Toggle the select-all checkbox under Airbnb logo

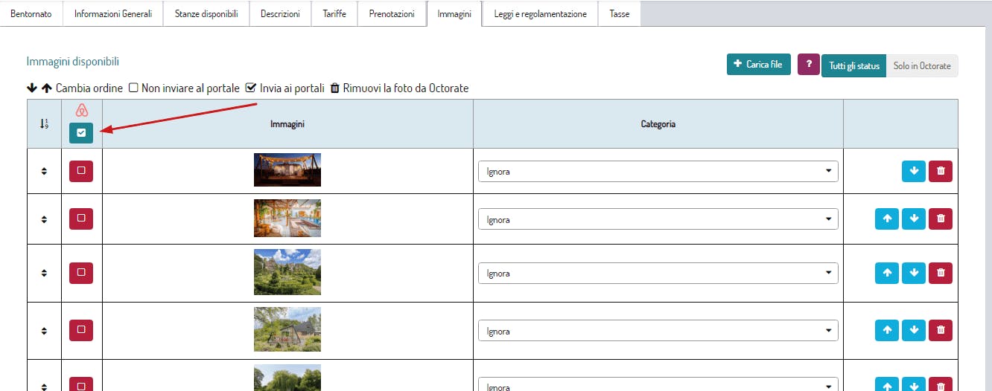[x=81, y=133]
